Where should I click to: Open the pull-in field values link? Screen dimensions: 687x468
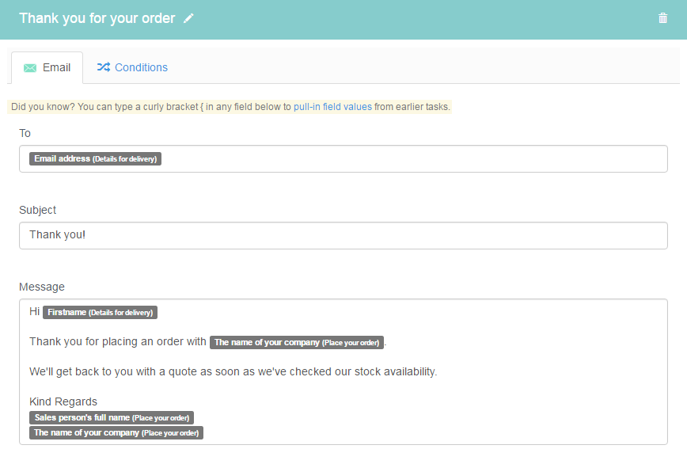[x=332, y=107]
